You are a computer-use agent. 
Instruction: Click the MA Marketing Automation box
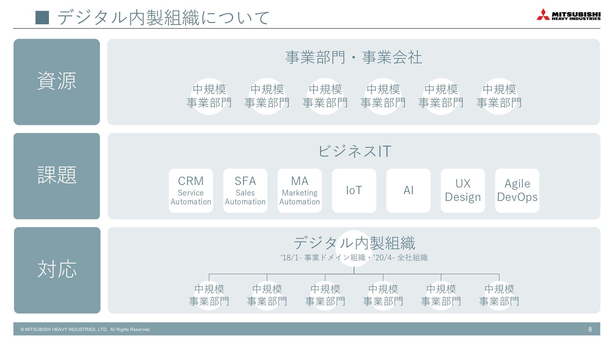[300, 191]
